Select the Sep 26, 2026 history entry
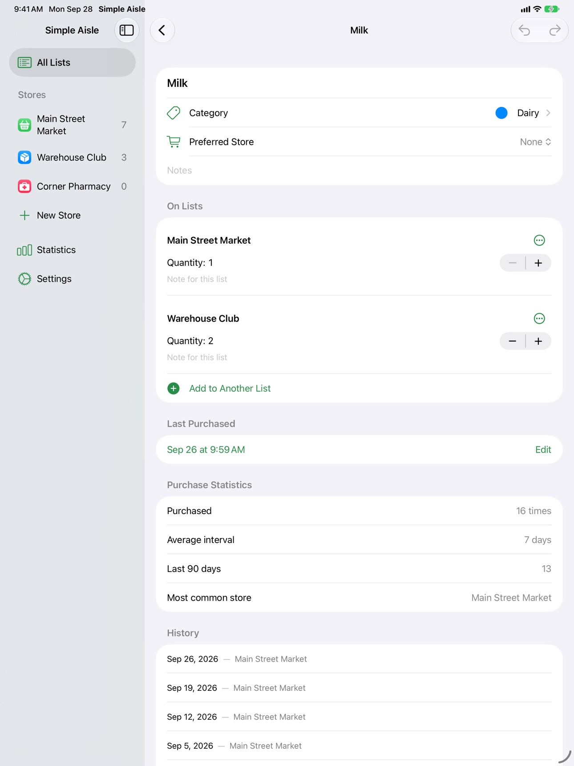This screenshot has width=574, height=766. [x=359, y=659]
